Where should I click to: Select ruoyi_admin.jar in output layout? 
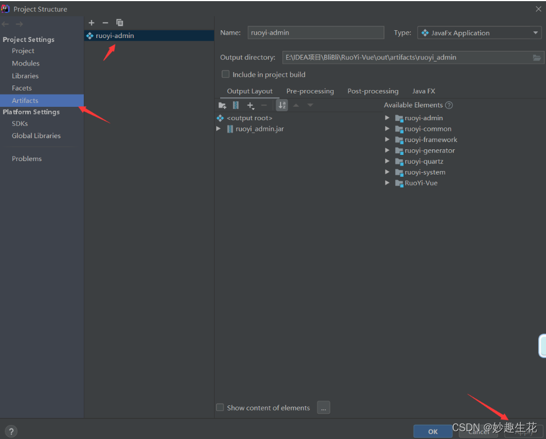259,129
